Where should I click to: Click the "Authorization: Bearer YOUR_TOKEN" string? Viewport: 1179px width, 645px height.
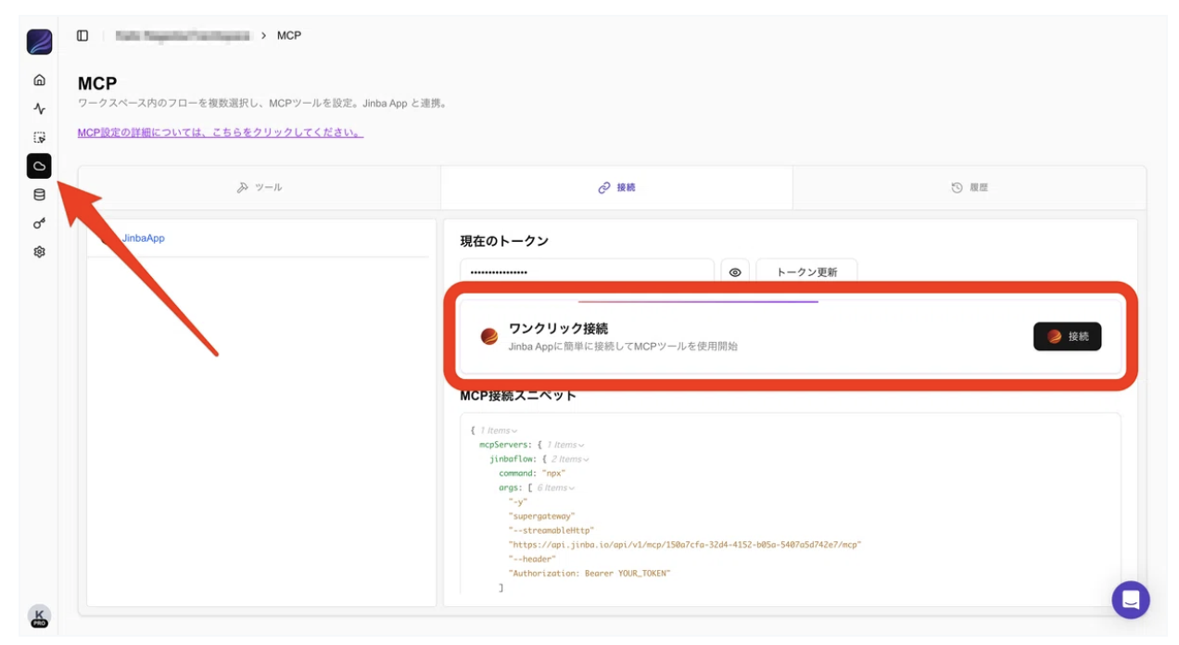point(589,574)
